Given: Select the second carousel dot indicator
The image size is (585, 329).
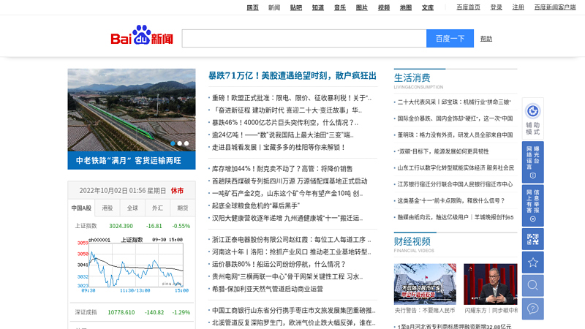Looking at the screenshot, I should point(179,143).
